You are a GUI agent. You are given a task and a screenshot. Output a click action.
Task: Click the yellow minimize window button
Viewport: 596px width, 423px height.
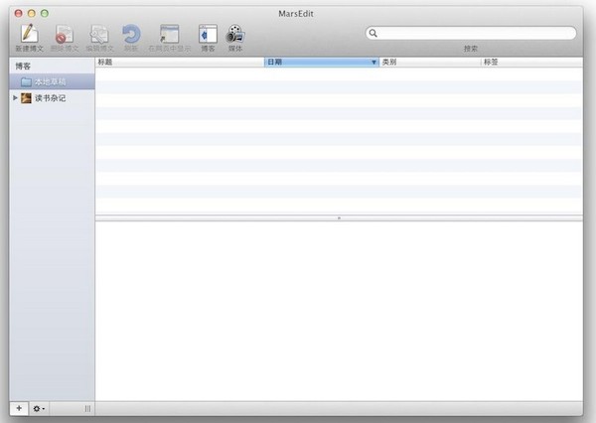pos(32,13)
